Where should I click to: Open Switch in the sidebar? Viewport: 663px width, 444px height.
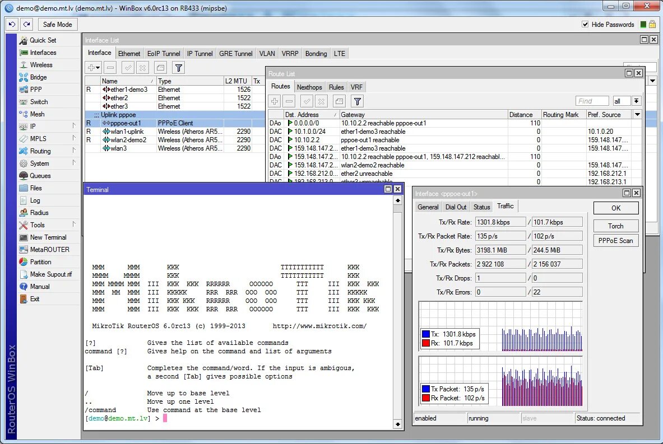pyautogui.click(x=39, y=101)
